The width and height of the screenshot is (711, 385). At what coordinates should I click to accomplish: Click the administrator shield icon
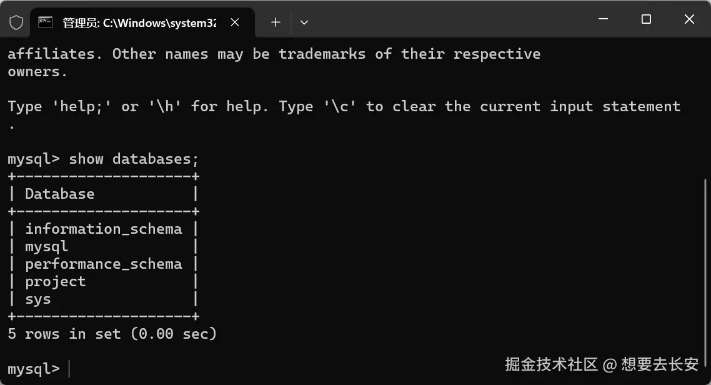[x=16, y=22]
